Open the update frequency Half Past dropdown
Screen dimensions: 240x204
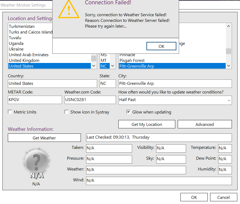click(x=175, y=100)
